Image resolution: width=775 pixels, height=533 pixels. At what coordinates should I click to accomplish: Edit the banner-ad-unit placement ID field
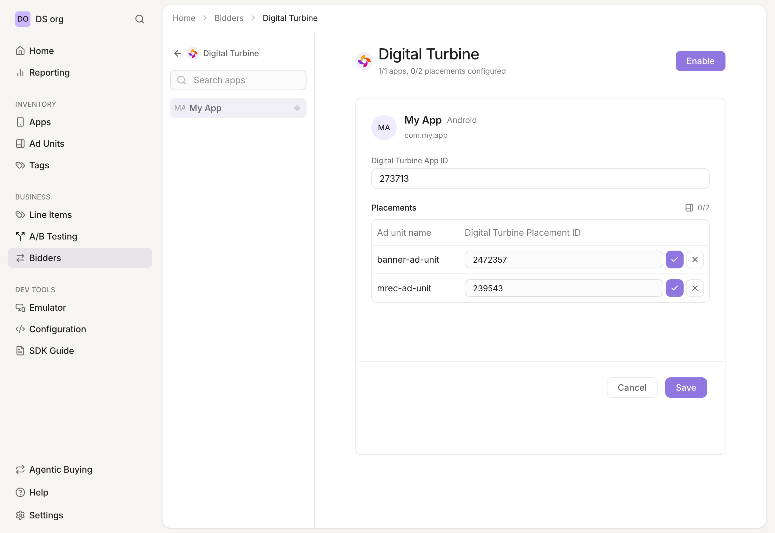(564, 260)
